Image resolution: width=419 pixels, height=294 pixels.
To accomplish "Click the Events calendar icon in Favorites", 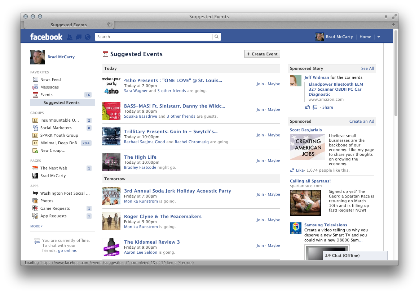I will (35, 95).
